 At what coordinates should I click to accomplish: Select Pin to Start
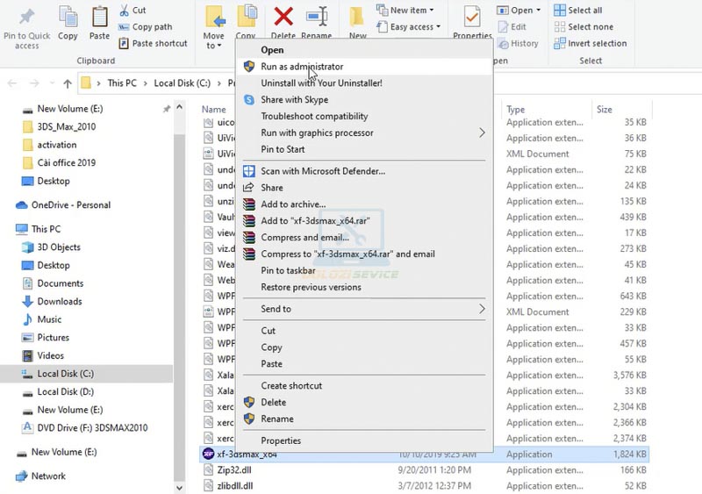tap(364, 149)
